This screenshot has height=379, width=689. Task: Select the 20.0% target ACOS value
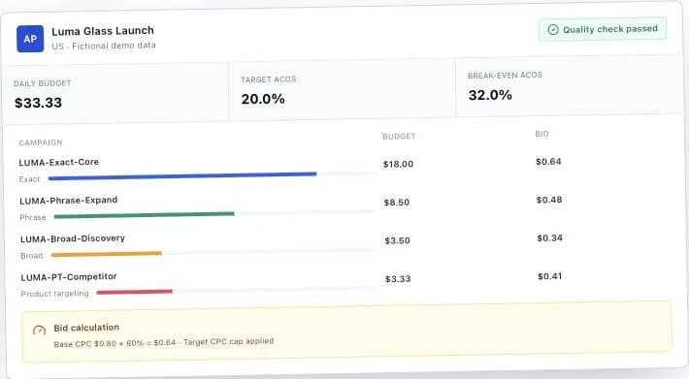263,99
